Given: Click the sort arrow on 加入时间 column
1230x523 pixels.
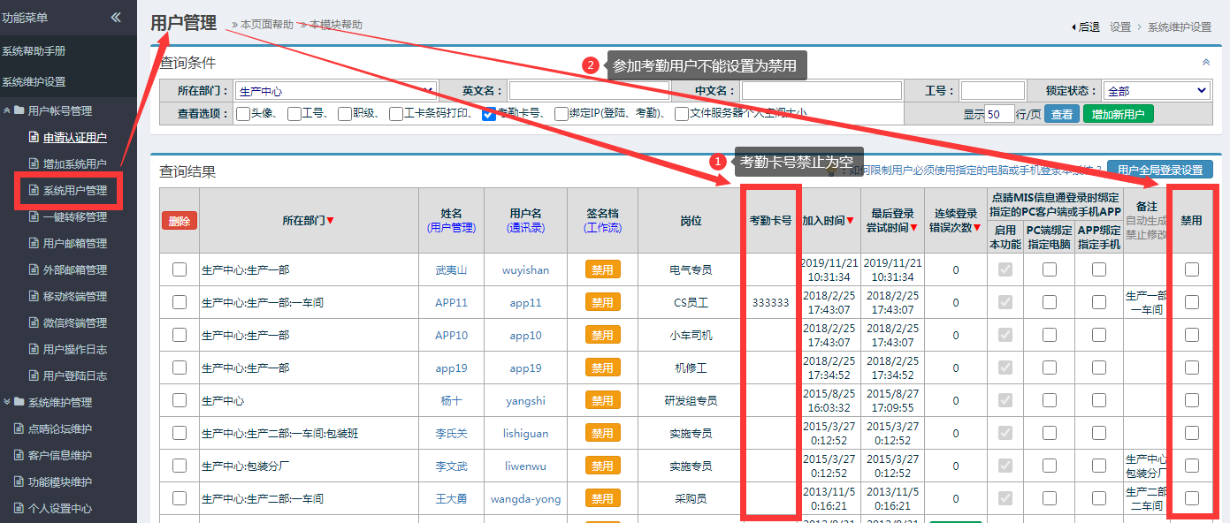Looking at the screenshot, I should click(851, 221).
